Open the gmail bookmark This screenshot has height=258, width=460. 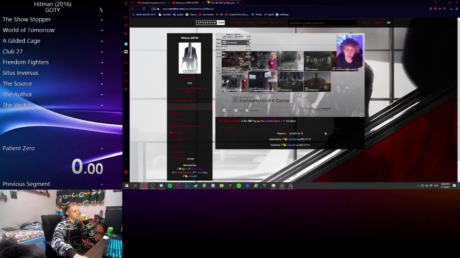point(269,15)
